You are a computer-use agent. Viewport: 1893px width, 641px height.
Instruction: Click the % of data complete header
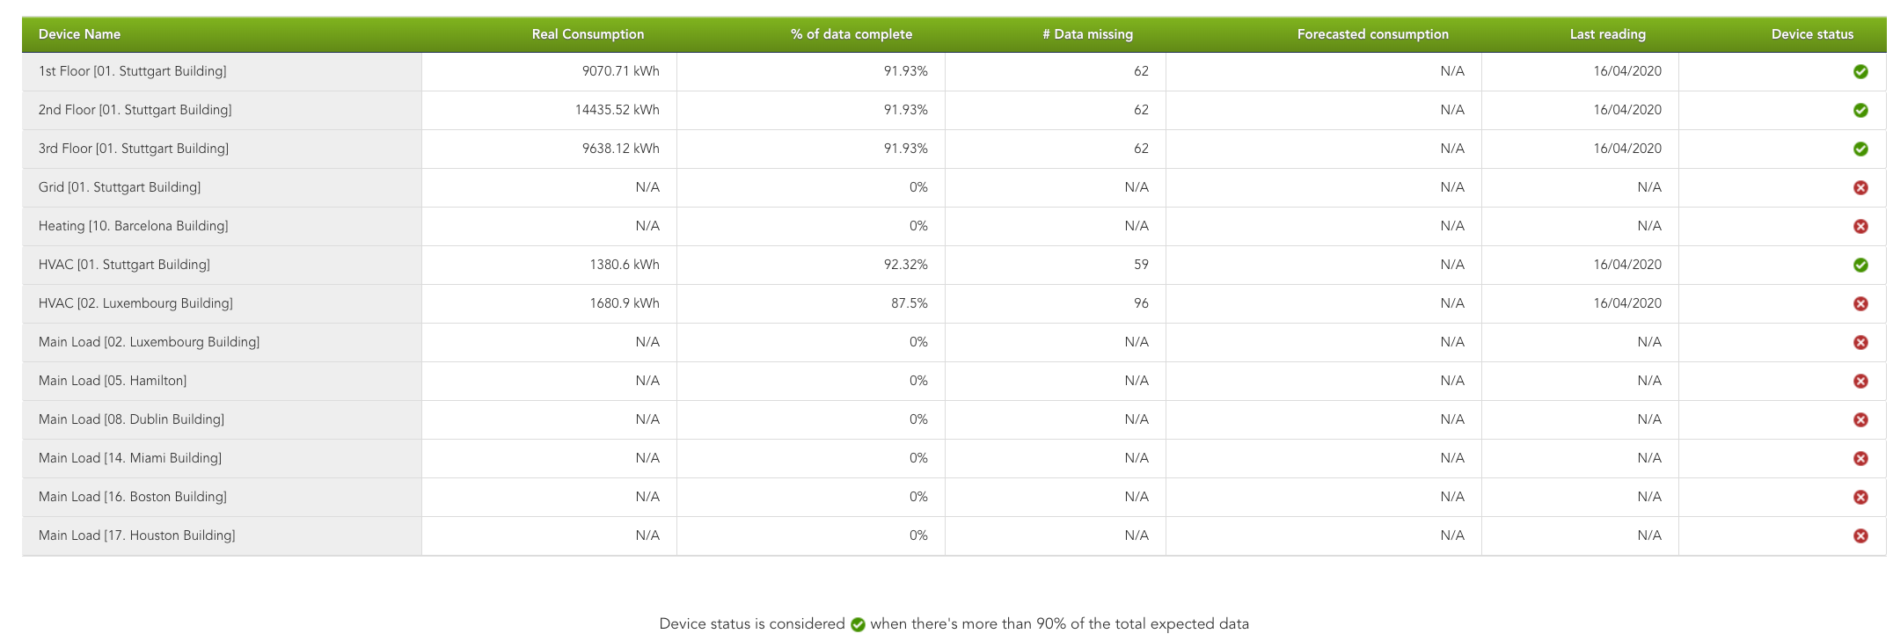click(x=851, y=34)
